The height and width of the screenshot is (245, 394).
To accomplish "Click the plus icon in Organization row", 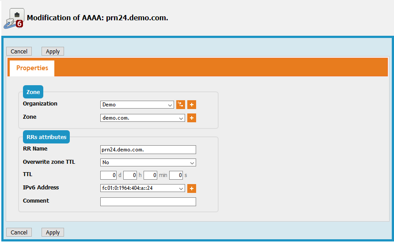I will pos(191,105).
